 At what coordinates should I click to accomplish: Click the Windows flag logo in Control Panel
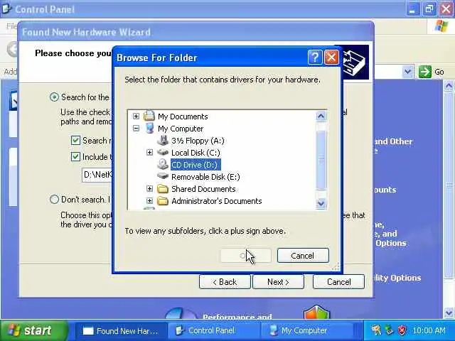click(x=441, y=26)
